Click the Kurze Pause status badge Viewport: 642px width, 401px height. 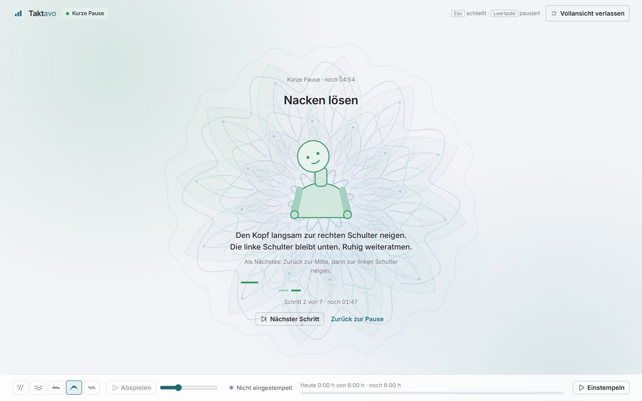point(85,13)
